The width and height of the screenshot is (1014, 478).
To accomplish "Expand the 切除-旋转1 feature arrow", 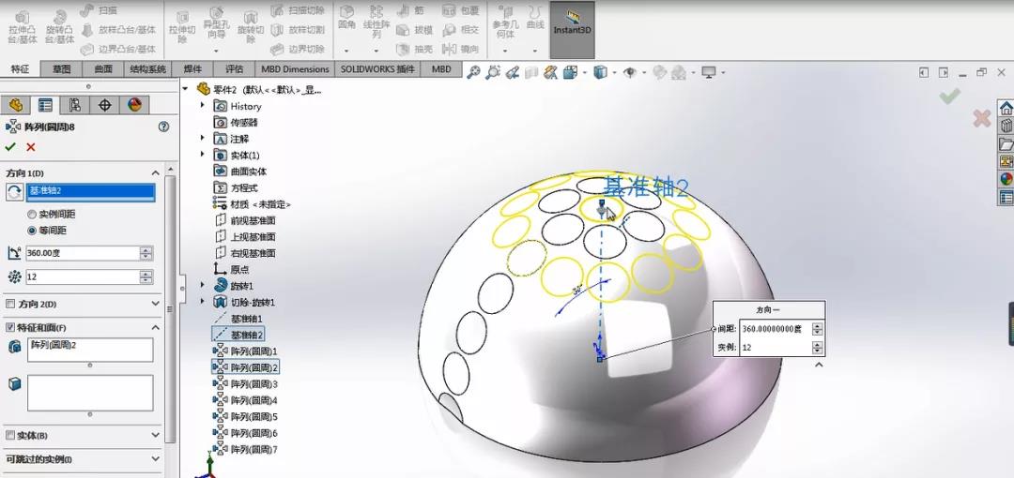I will click(203, 302).
